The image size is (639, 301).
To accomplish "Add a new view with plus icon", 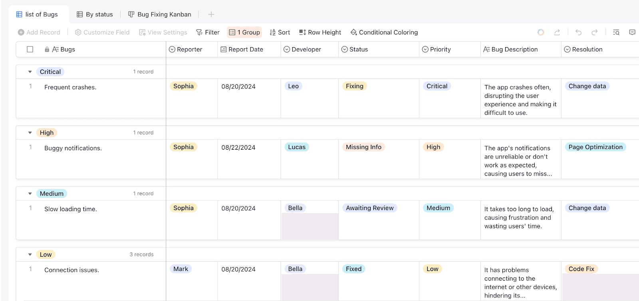I will click(211, 14).
